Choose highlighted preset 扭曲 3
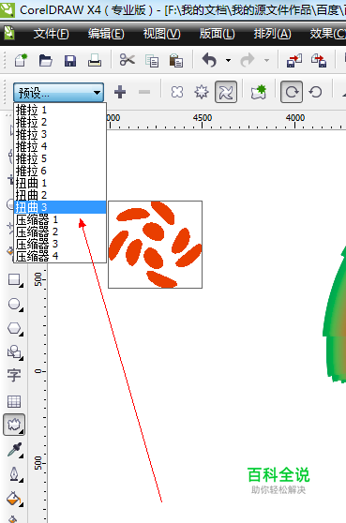Screen dimensions: 346x523 pos(60,207)
